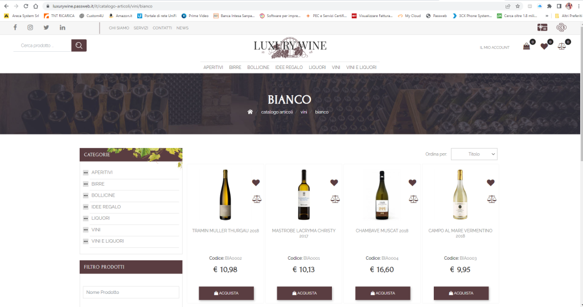Open the Facebook social icon
This screenshot has width=583, height=307.
[x=15, y=27]
